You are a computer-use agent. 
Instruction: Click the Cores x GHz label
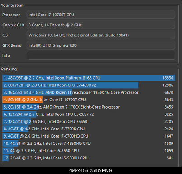tap(13, 25)
